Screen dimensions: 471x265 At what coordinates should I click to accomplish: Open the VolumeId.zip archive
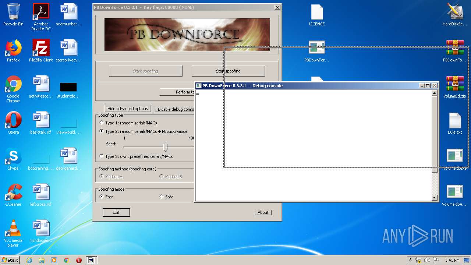[455, 87]
